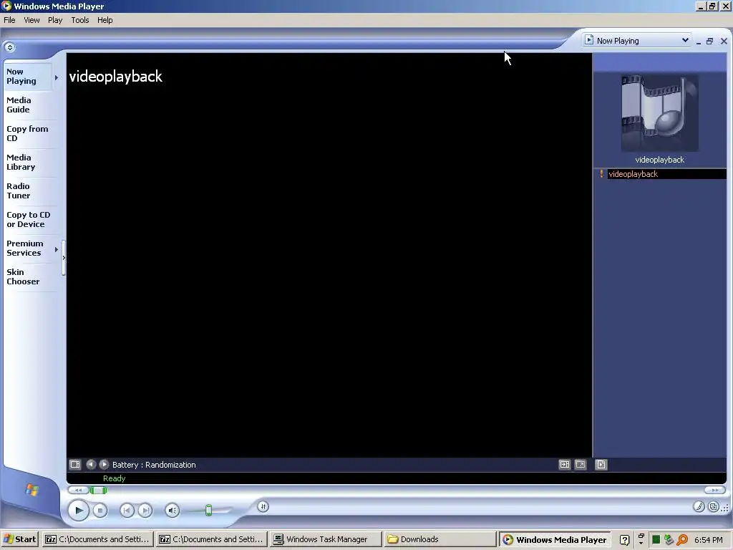
Task: Open the Tools menu
Action: pyautogui.click(x=80, y=20)
